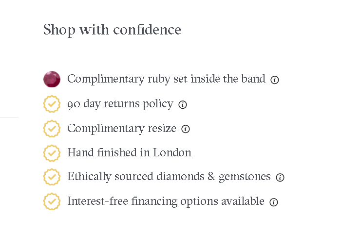Click Interest-free financing options available text

(x=166, y=201)
